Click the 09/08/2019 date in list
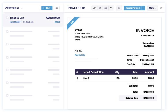 pos(28,22)
